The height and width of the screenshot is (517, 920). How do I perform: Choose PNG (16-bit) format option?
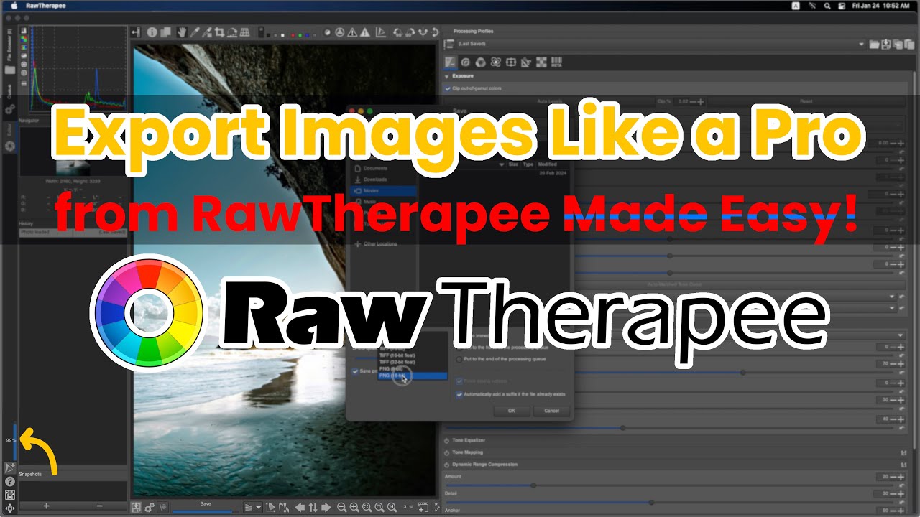(411, 376)
